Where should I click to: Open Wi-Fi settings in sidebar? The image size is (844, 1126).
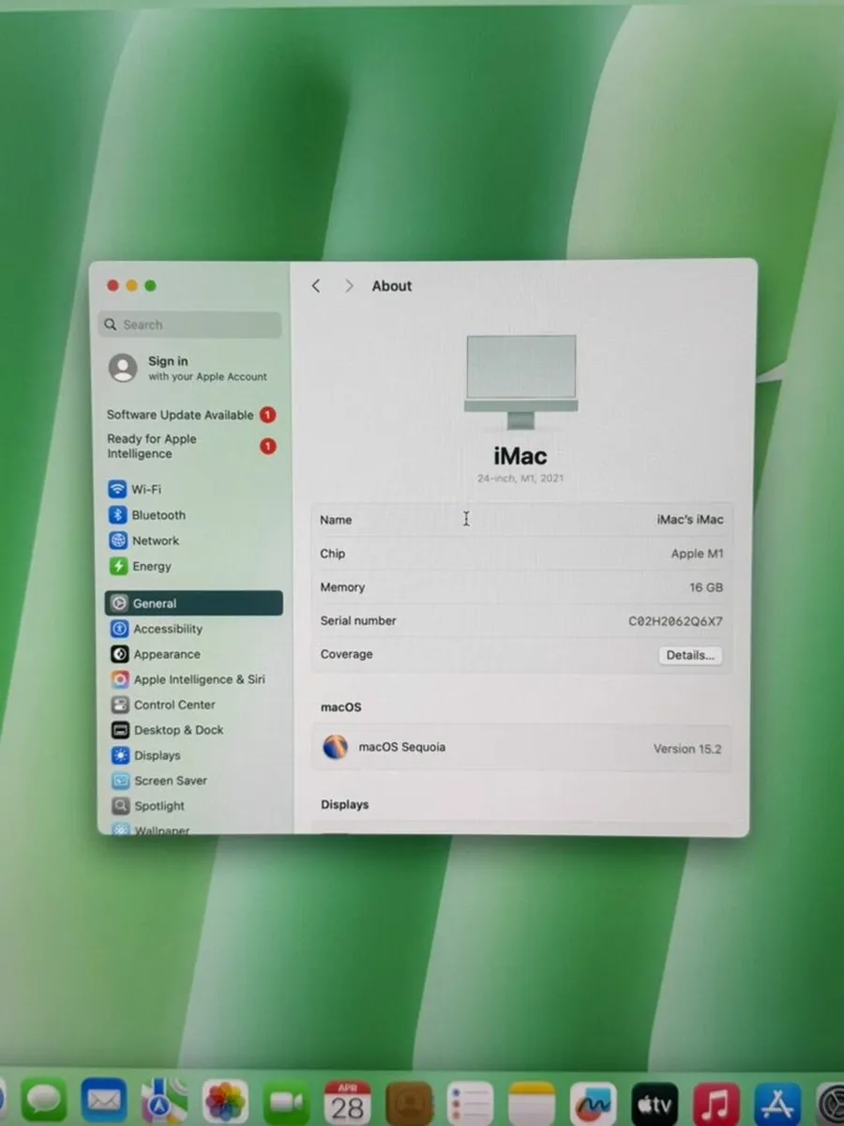click(x=145, y=489)
